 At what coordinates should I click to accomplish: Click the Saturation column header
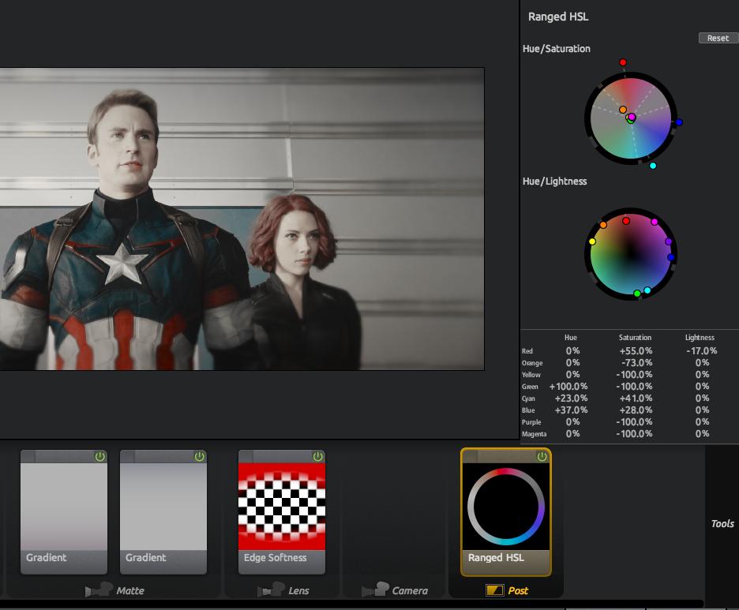pos(635,337)
